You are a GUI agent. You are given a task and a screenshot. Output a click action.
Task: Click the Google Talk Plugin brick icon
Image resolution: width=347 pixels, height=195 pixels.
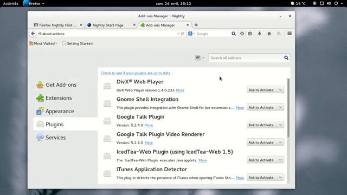107,121
